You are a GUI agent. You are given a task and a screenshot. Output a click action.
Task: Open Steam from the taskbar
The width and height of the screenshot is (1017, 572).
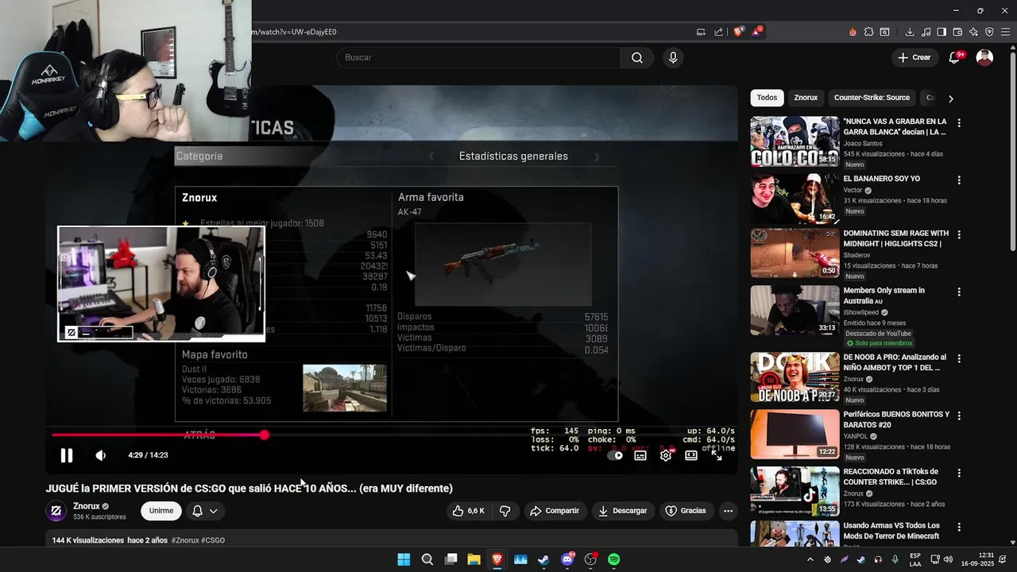pyautogui.click(x=543, y=559)
